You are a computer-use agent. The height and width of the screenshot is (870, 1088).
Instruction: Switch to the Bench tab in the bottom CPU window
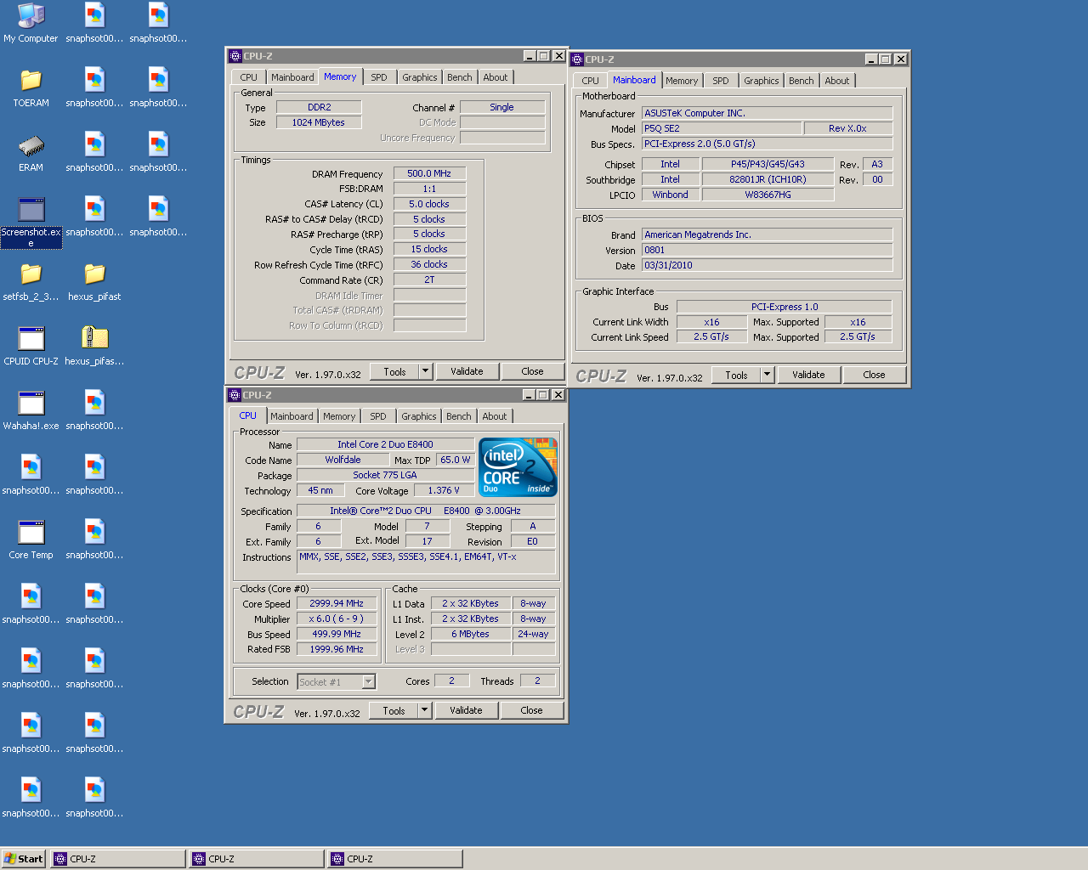click(x=459, y=416)
